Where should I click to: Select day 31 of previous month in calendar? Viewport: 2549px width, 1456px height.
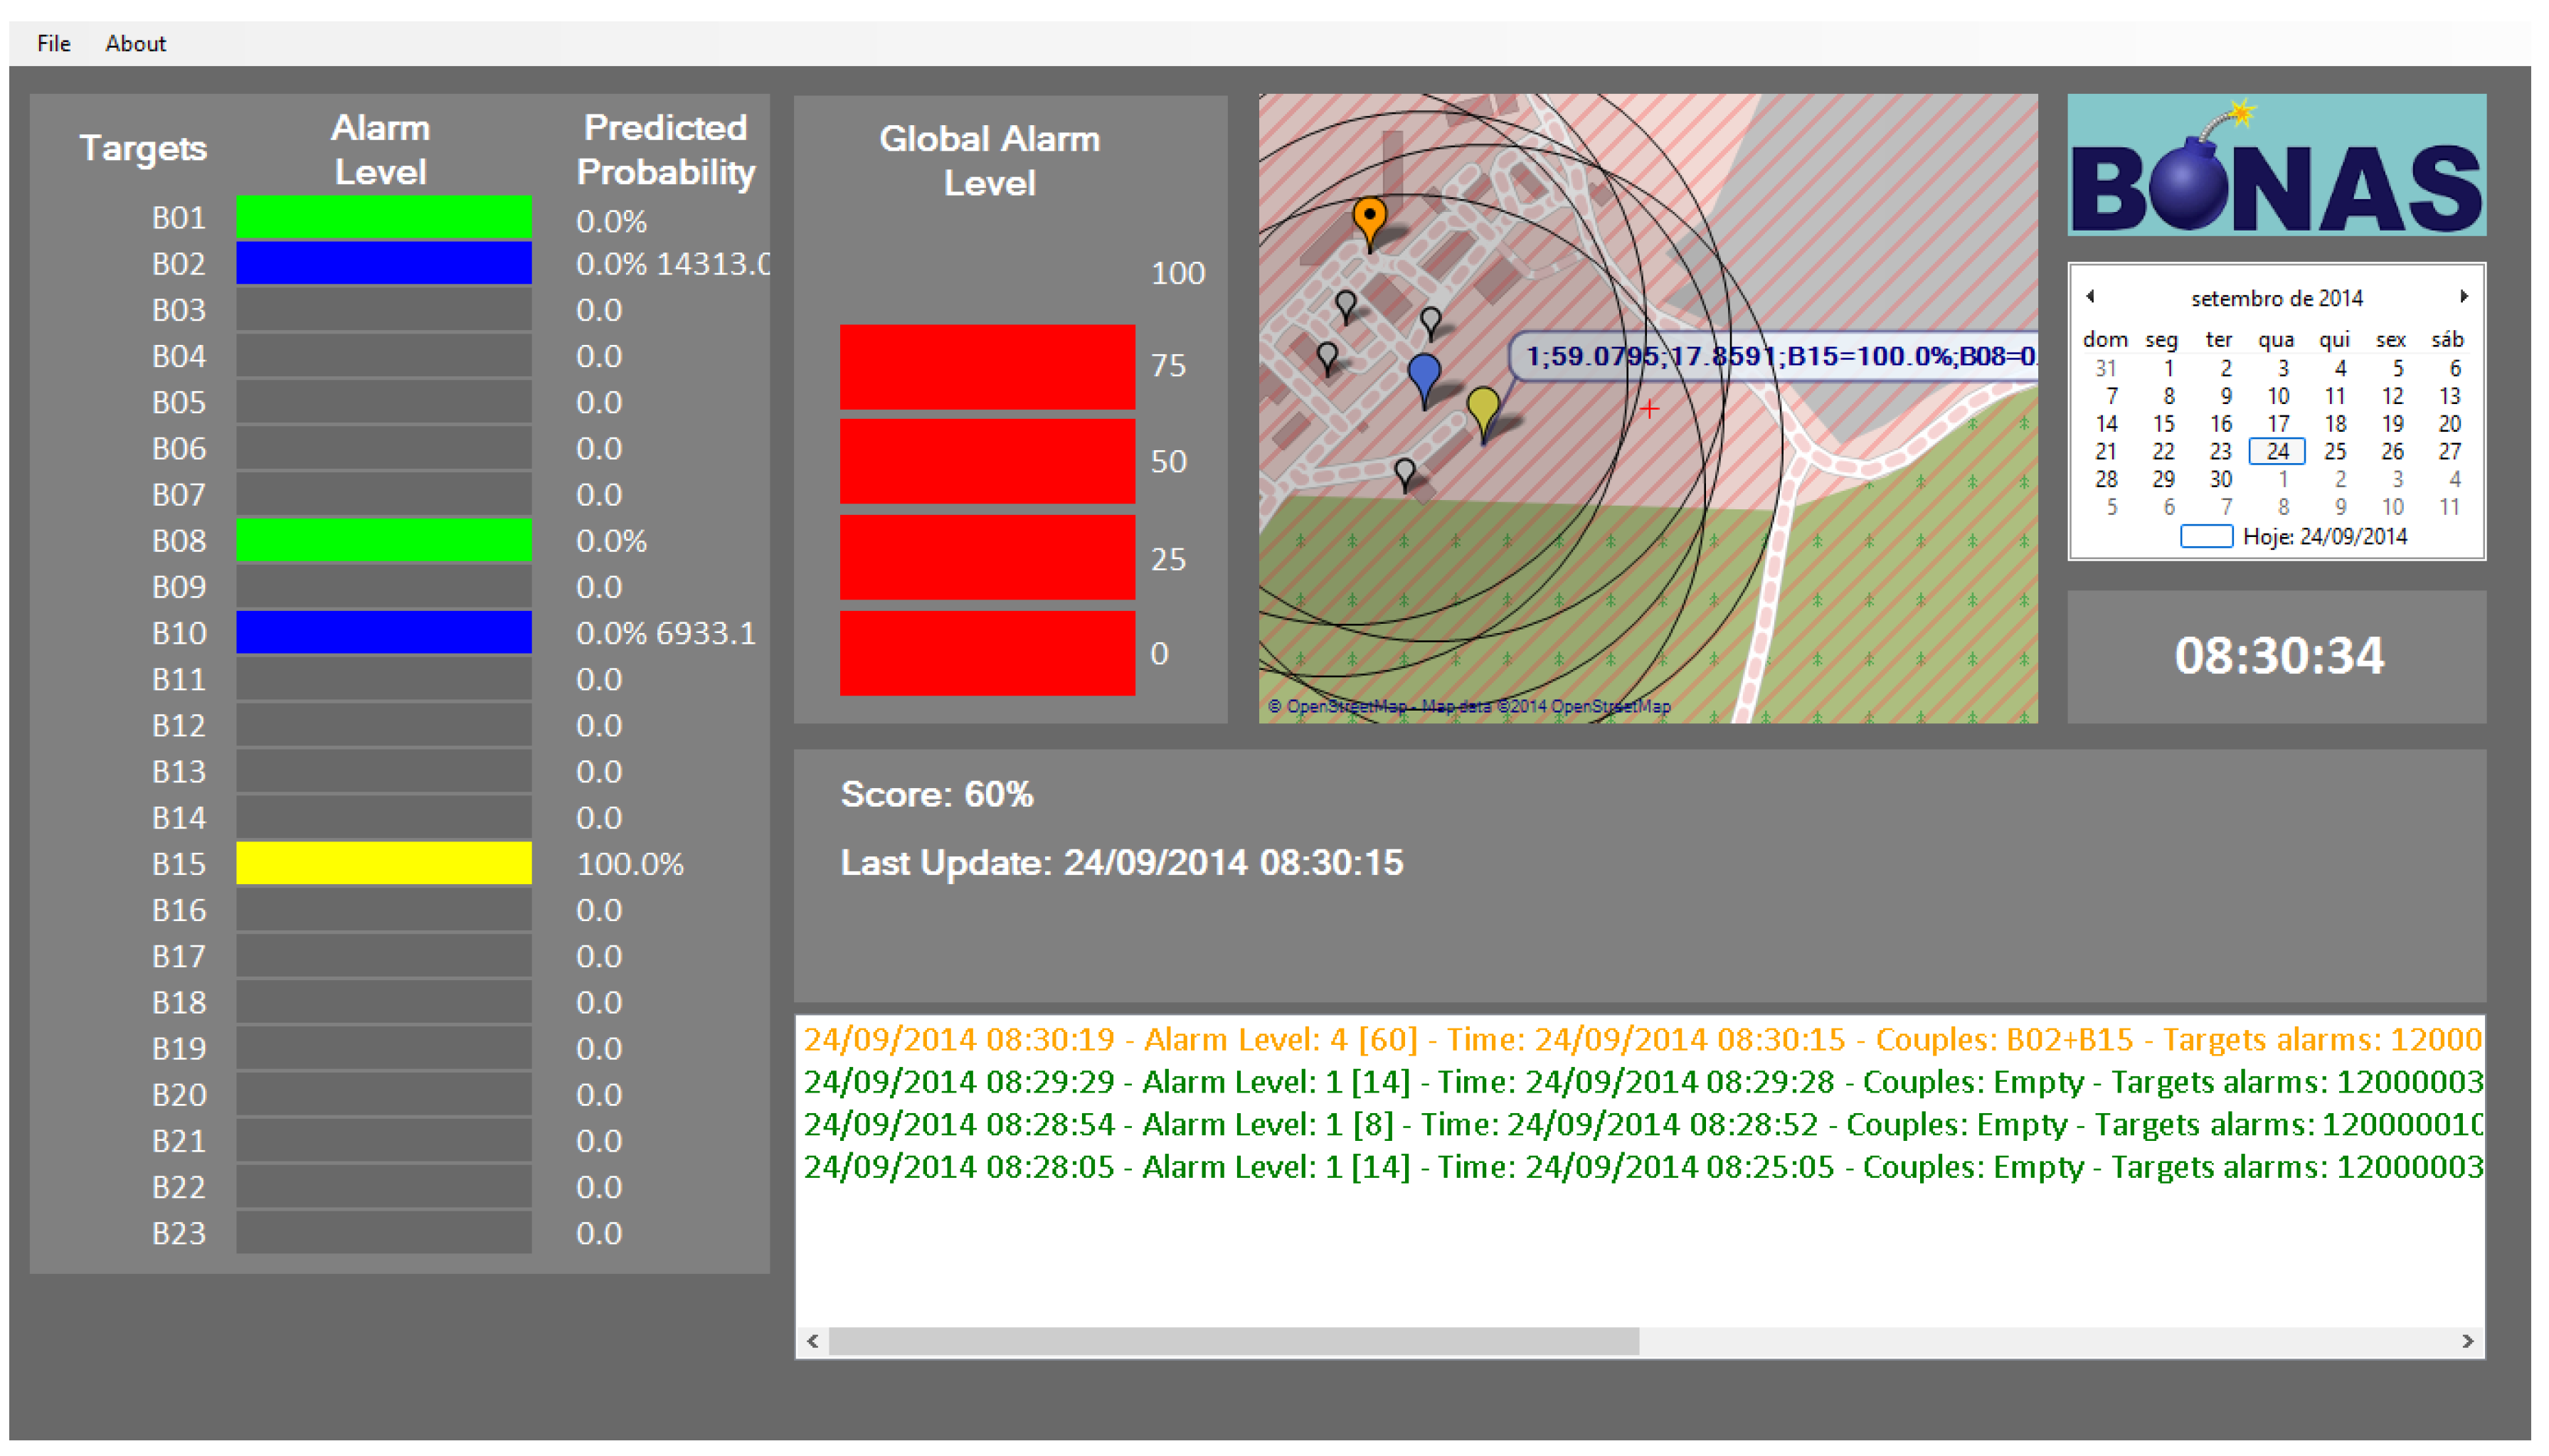pyautogui.click(x=2105, y=368)
